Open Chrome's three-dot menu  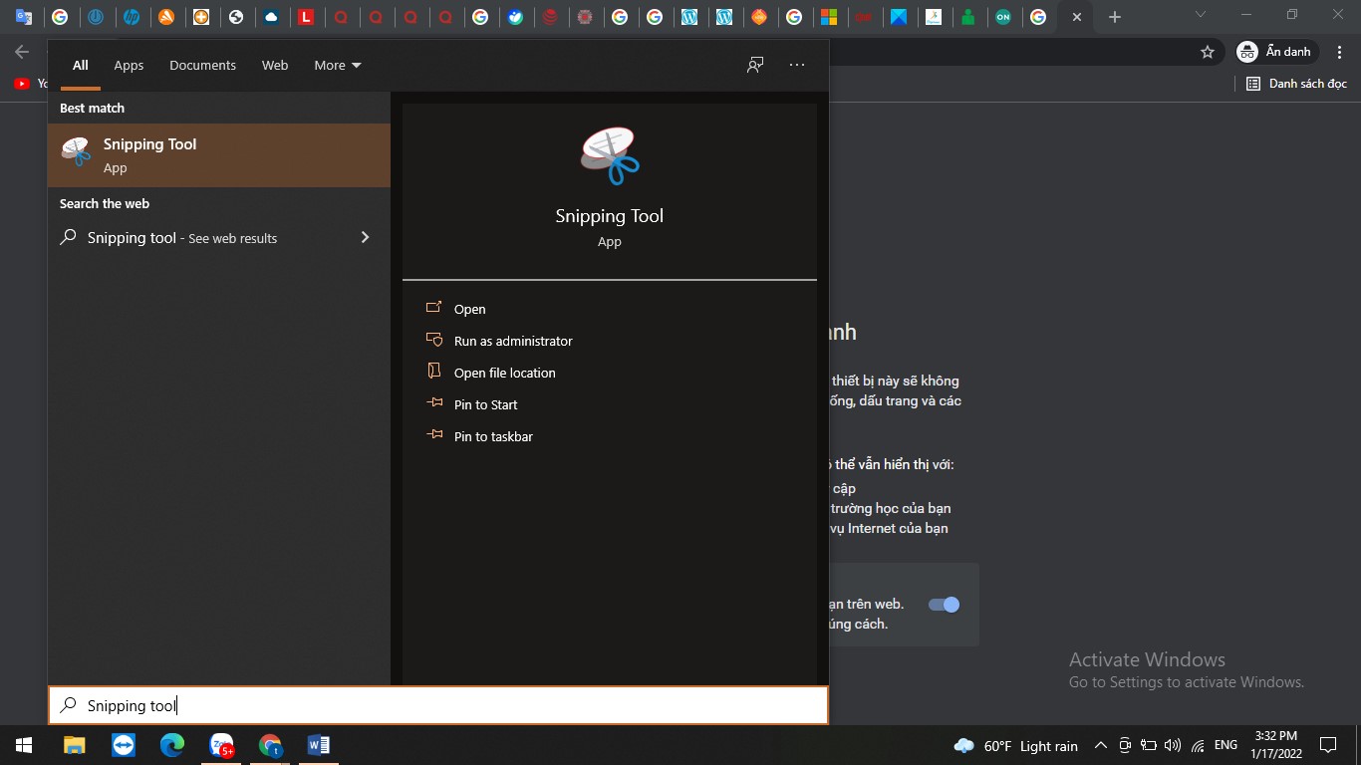click(x=1338, y=52)
